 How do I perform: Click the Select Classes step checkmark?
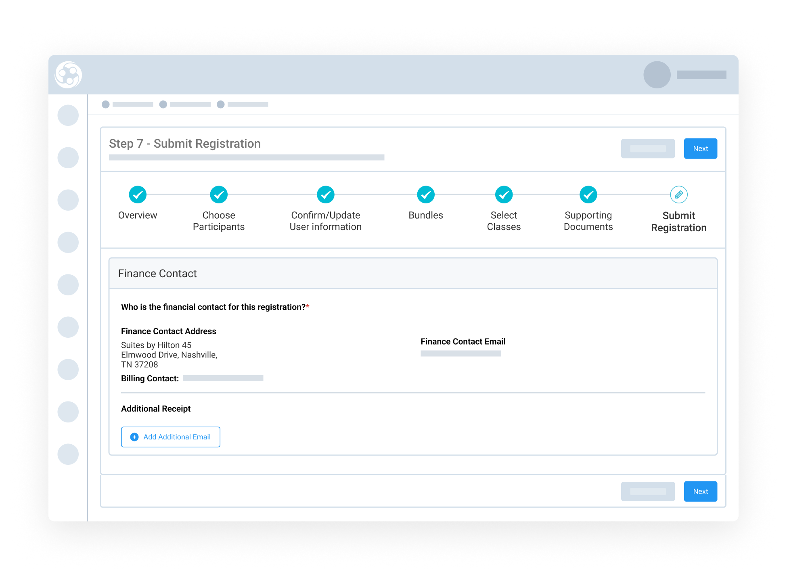coord(504,194)
